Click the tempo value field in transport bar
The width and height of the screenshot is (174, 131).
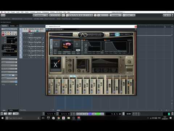pyautogui.click(x=128, y=114)
